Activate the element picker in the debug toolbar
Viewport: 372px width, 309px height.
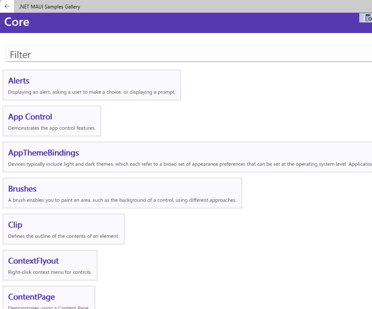[369, 18]
